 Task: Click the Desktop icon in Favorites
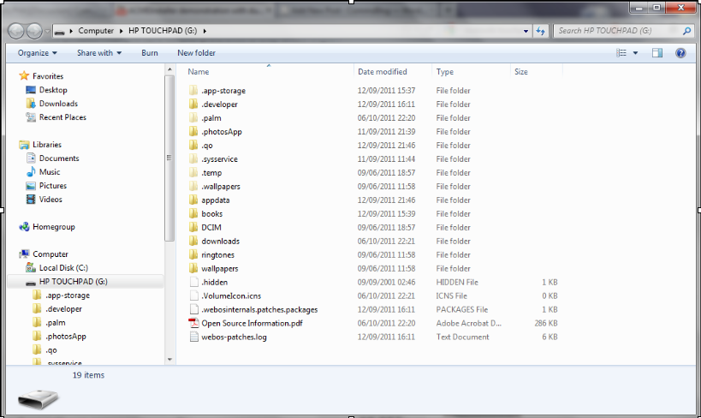pos(31,90)
